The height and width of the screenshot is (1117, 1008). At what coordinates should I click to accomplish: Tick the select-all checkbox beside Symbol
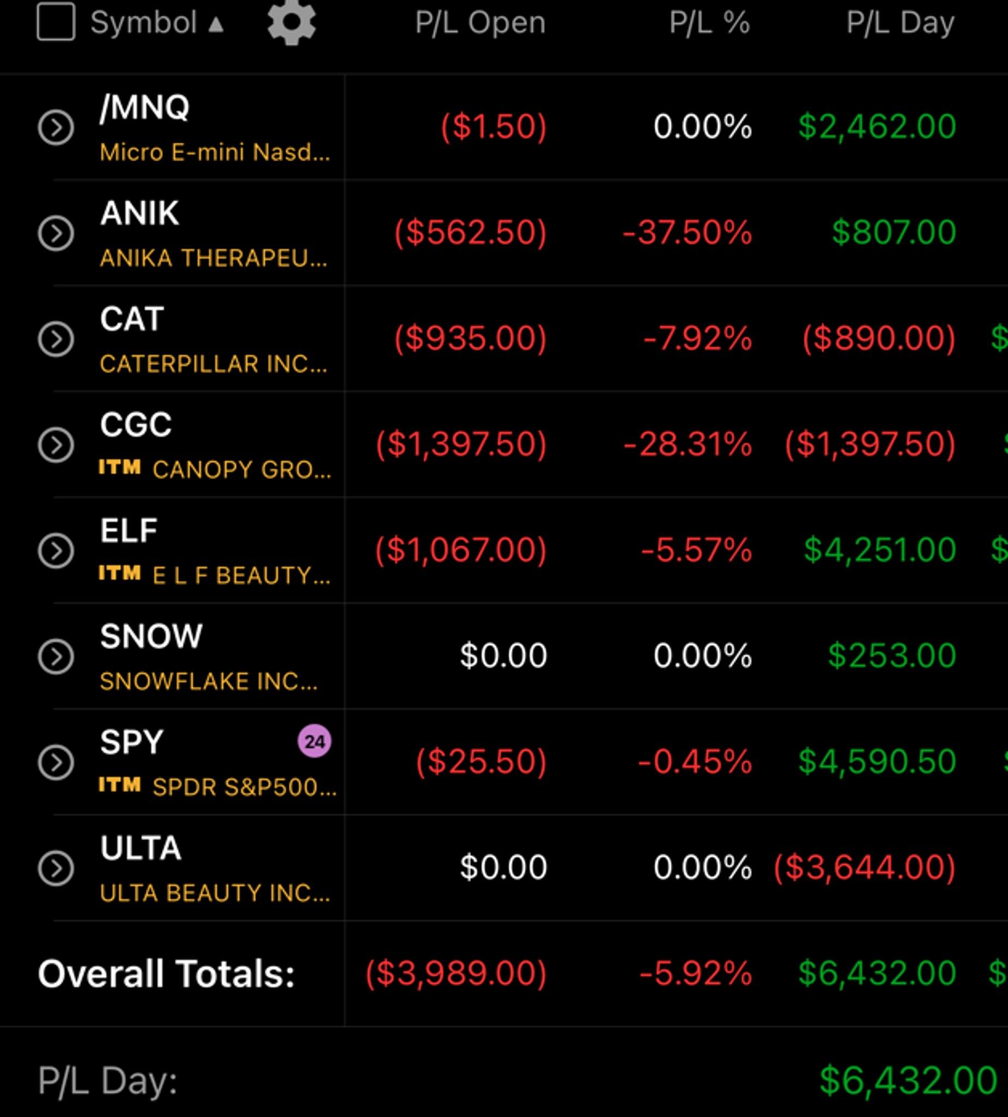pos(56,22)
